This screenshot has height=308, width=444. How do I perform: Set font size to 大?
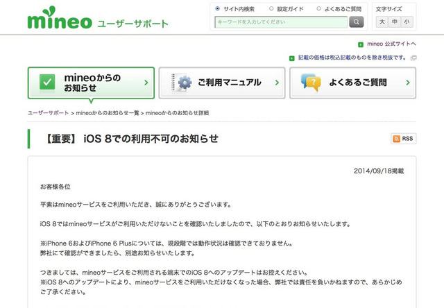pos(382,22)
